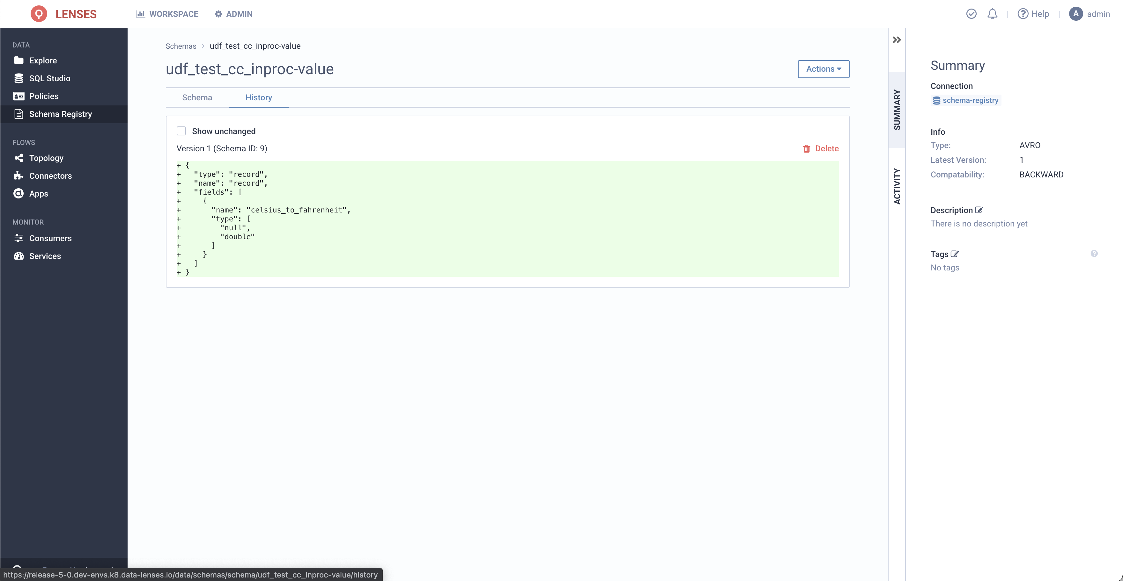The image size is (1123, 581).
Task: Click the Consumers sliders icon
Action: coord(19,238)
